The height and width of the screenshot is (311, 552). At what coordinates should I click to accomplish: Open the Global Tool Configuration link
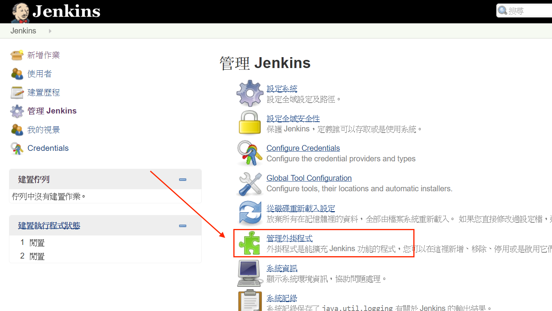click(309, 178)
